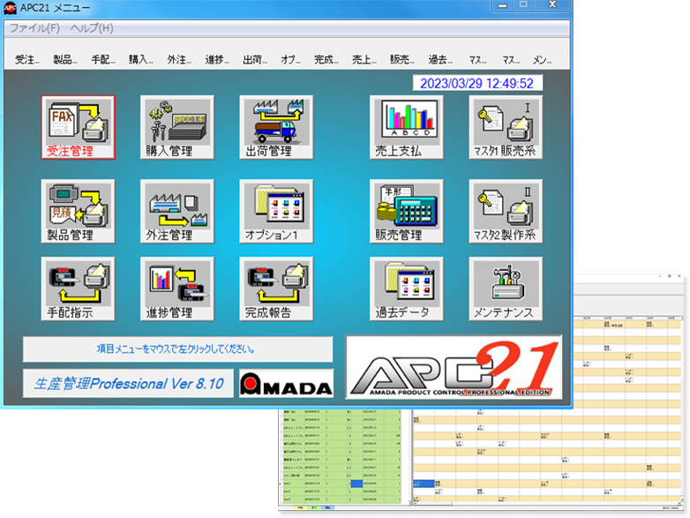Open the ヘルプ(H) menu

pyautogui.click(x=92, y=28)
